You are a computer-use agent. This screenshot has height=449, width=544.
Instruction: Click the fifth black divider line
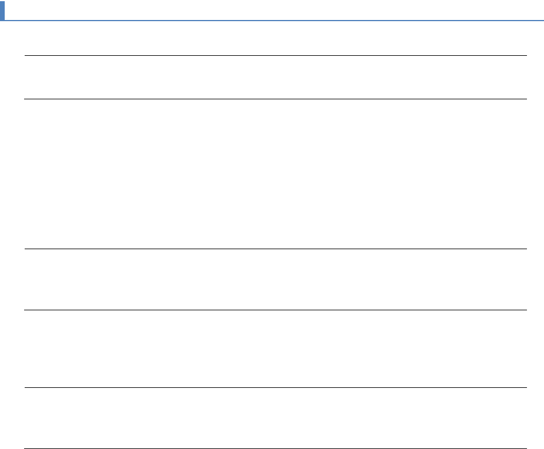pyautogui.click(x=275, y=387)
